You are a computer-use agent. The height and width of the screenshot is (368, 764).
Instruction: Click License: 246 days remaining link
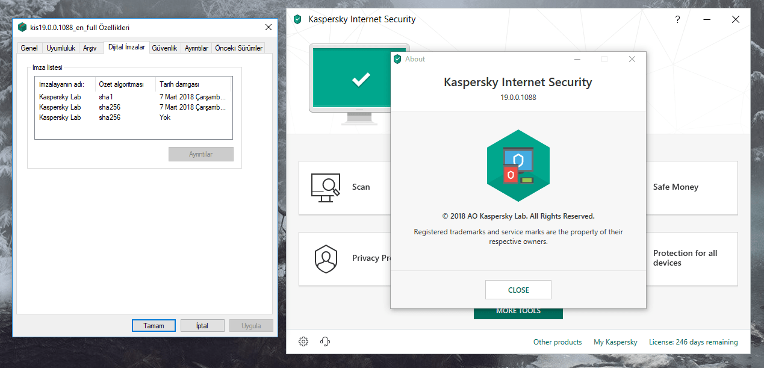coord(693,342)
